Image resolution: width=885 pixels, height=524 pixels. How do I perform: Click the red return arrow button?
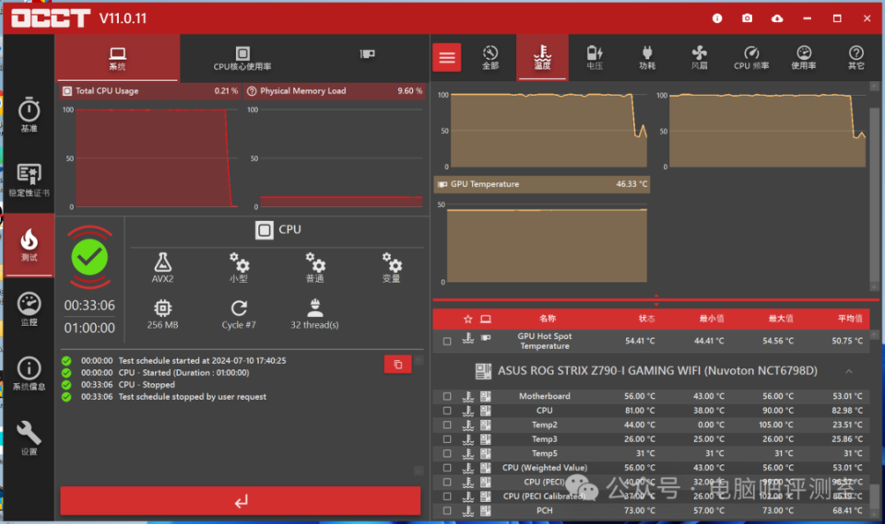(x=241, y=501)
